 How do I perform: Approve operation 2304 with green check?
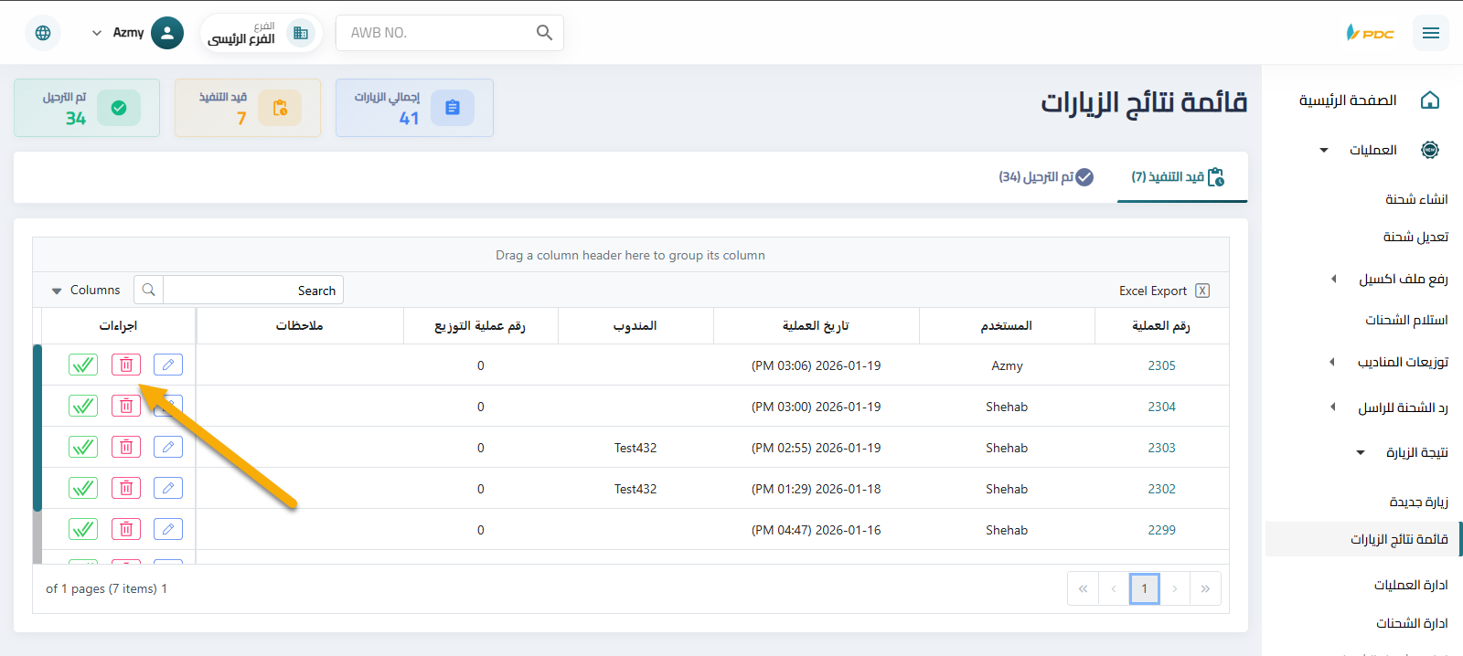[x=83, y=406]
